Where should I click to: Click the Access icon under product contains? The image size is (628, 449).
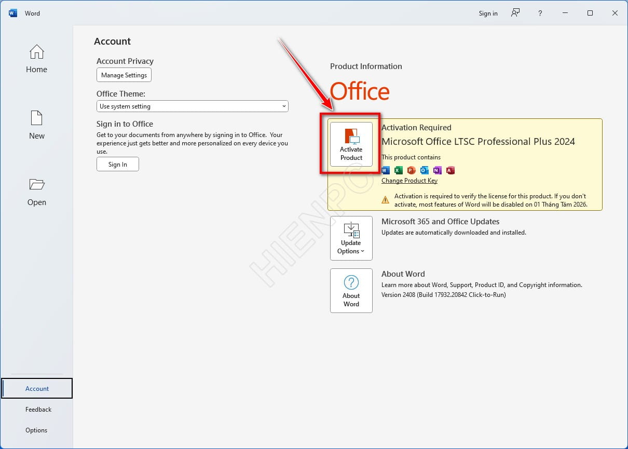pyautogui.click(x=450, y=170)
